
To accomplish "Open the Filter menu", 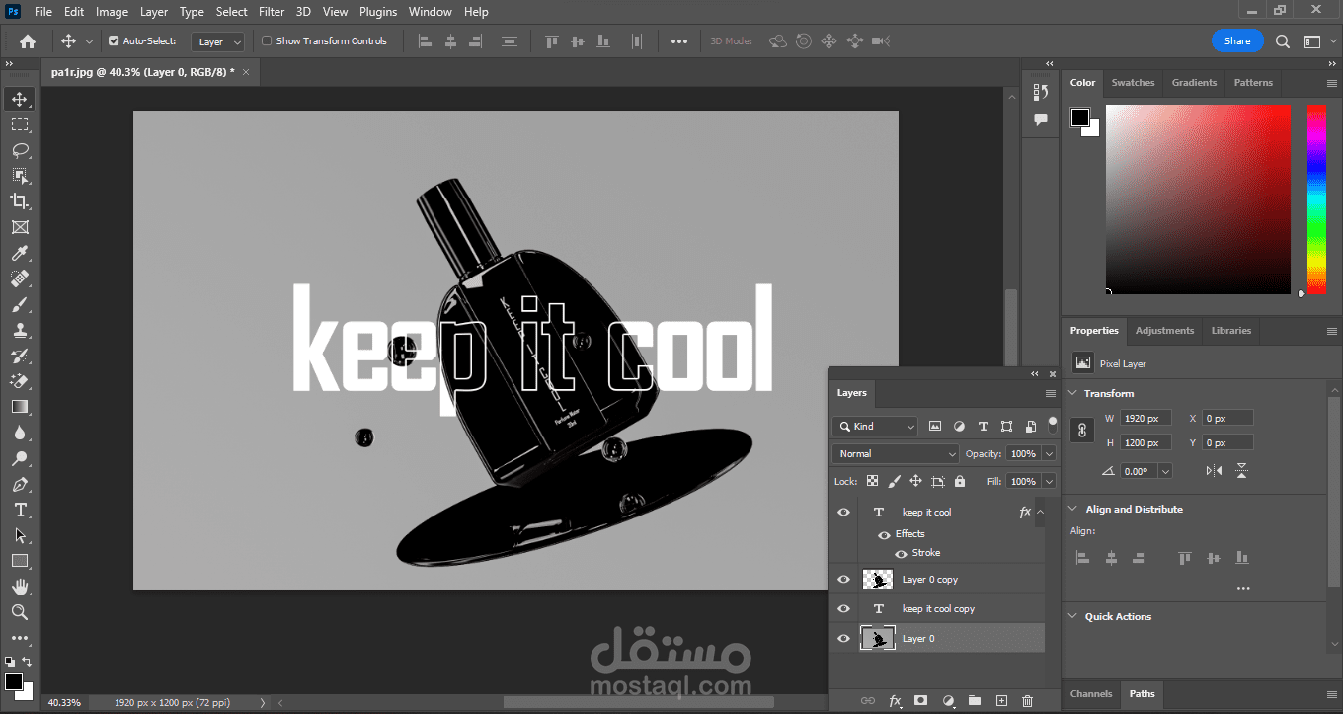I will pyautogui.click(x=272, y=12).
